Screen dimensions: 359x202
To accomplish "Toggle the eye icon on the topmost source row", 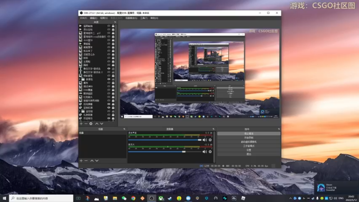I will click(109, 26).
